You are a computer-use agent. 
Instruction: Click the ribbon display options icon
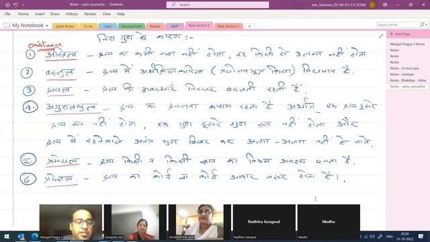385,5
